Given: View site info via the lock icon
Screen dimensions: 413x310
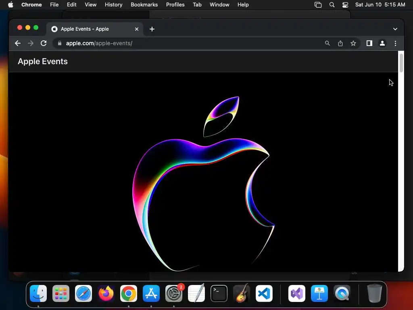Looking at the screenshot, I should [60, 43].
